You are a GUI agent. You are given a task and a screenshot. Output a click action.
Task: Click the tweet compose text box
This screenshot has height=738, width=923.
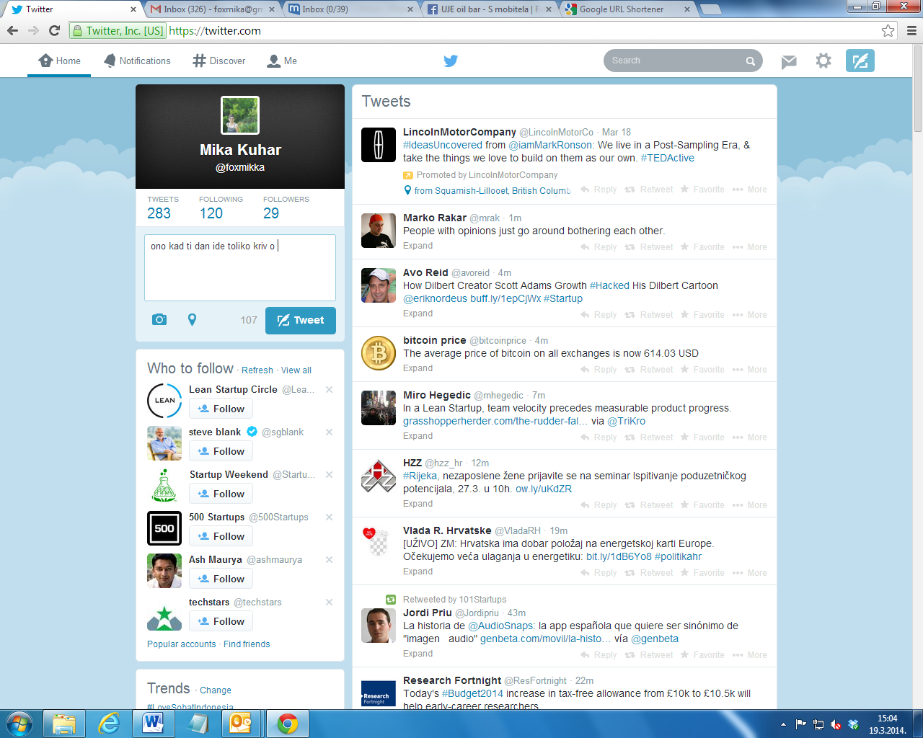[240, 267]
